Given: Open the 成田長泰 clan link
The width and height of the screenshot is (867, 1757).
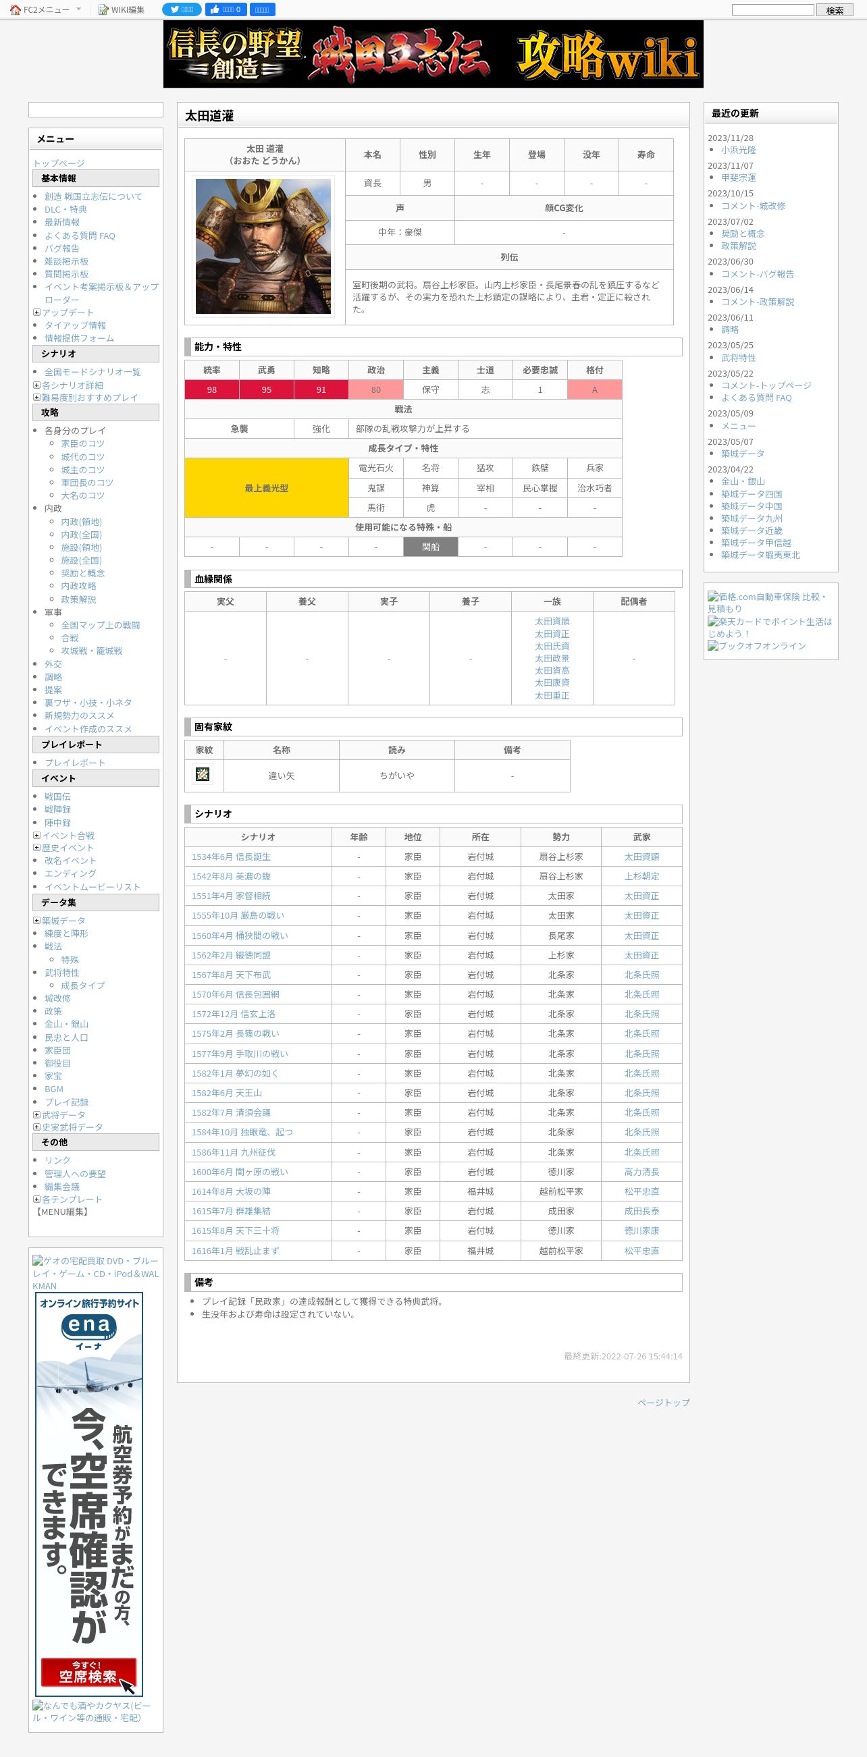Looking at the screenshot, I should pyautogui.click(x=642, y=1212).
